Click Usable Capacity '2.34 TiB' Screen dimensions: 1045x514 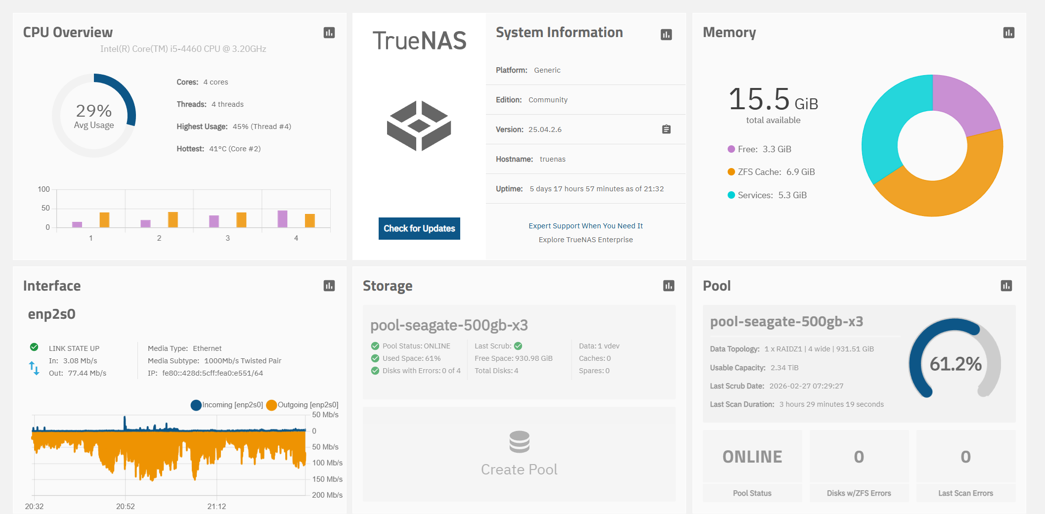(x=784, y=368)
